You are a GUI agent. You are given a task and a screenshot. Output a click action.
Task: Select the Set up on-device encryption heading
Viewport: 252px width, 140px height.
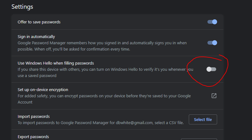coord(43,89)
